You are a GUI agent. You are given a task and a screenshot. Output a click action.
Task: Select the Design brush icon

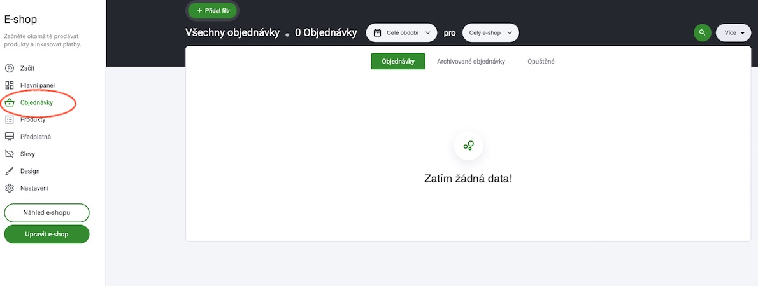10,171
